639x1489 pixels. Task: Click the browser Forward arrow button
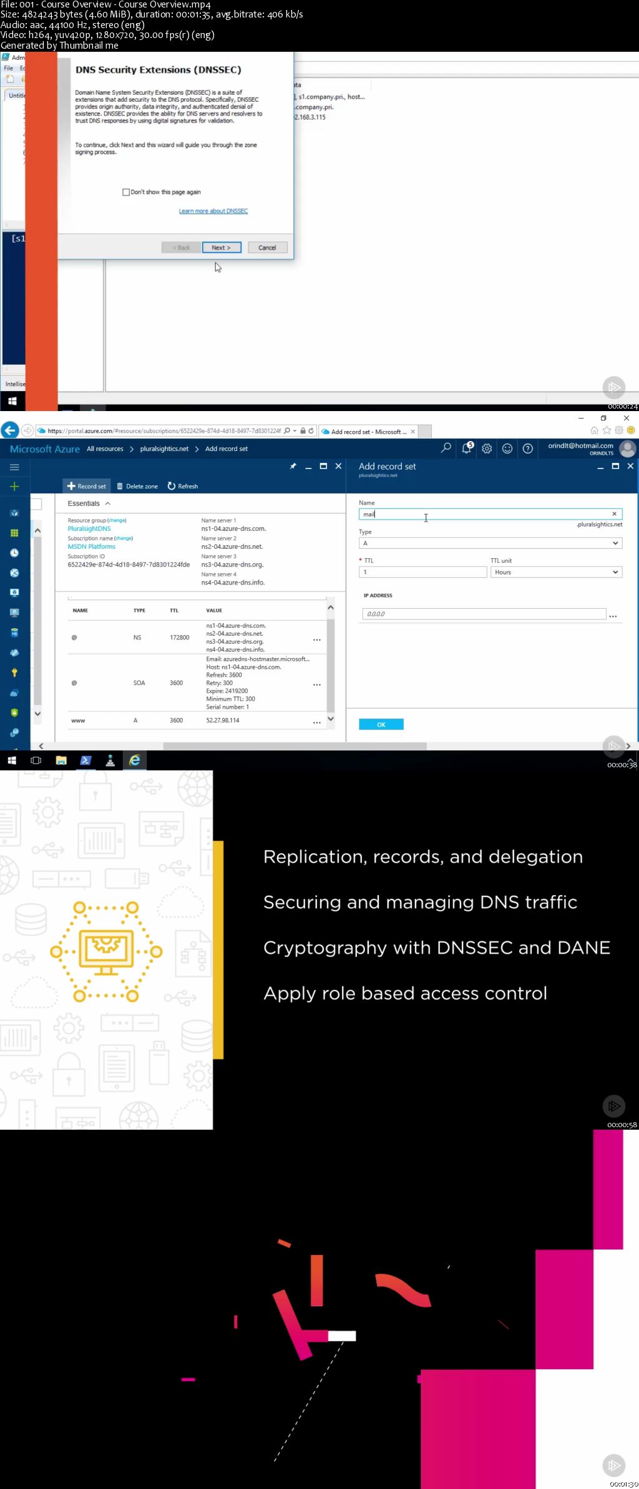pyautogui.click(x=27, y=430)
